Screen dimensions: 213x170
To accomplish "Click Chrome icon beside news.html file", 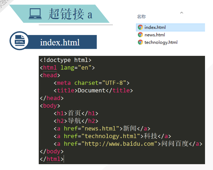I will [x=140, y=35].
